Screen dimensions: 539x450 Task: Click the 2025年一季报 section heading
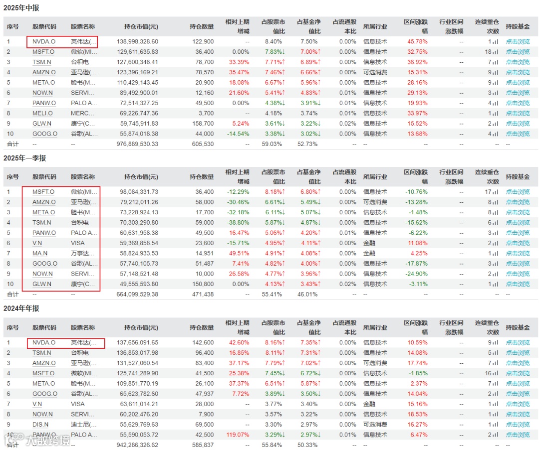(x=25, y=158)
